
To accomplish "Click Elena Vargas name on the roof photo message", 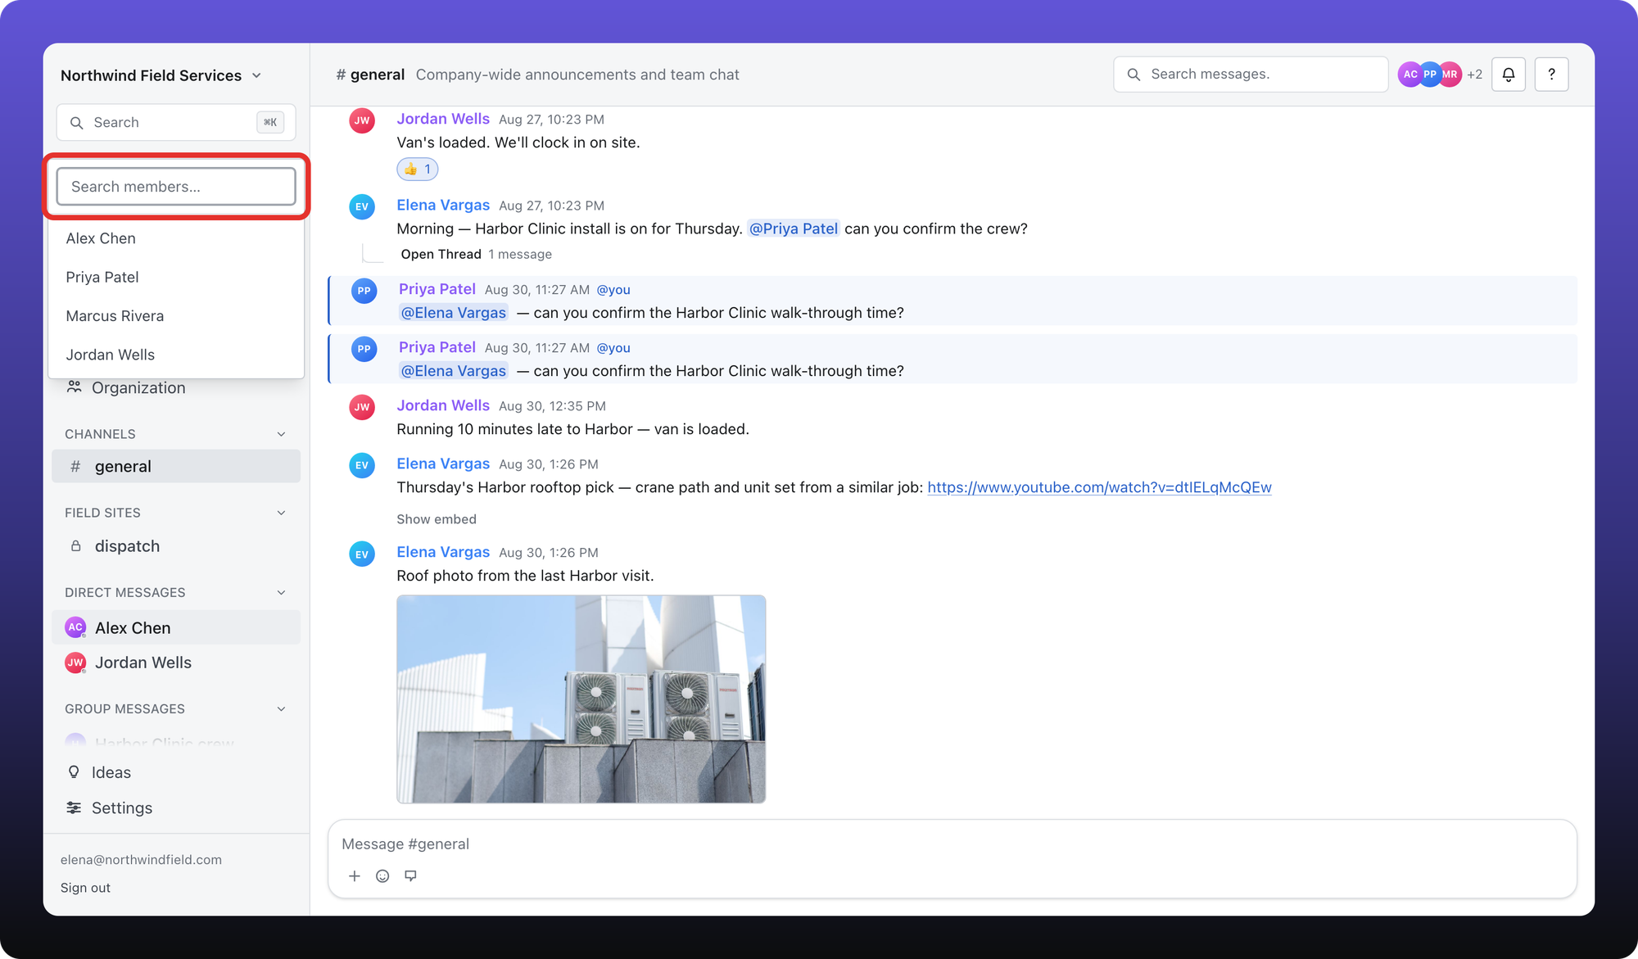I will click(x=443, y=552).
